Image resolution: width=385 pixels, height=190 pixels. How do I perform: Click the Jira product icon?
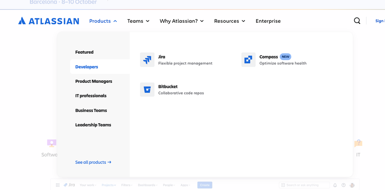(x=147, y=60)
